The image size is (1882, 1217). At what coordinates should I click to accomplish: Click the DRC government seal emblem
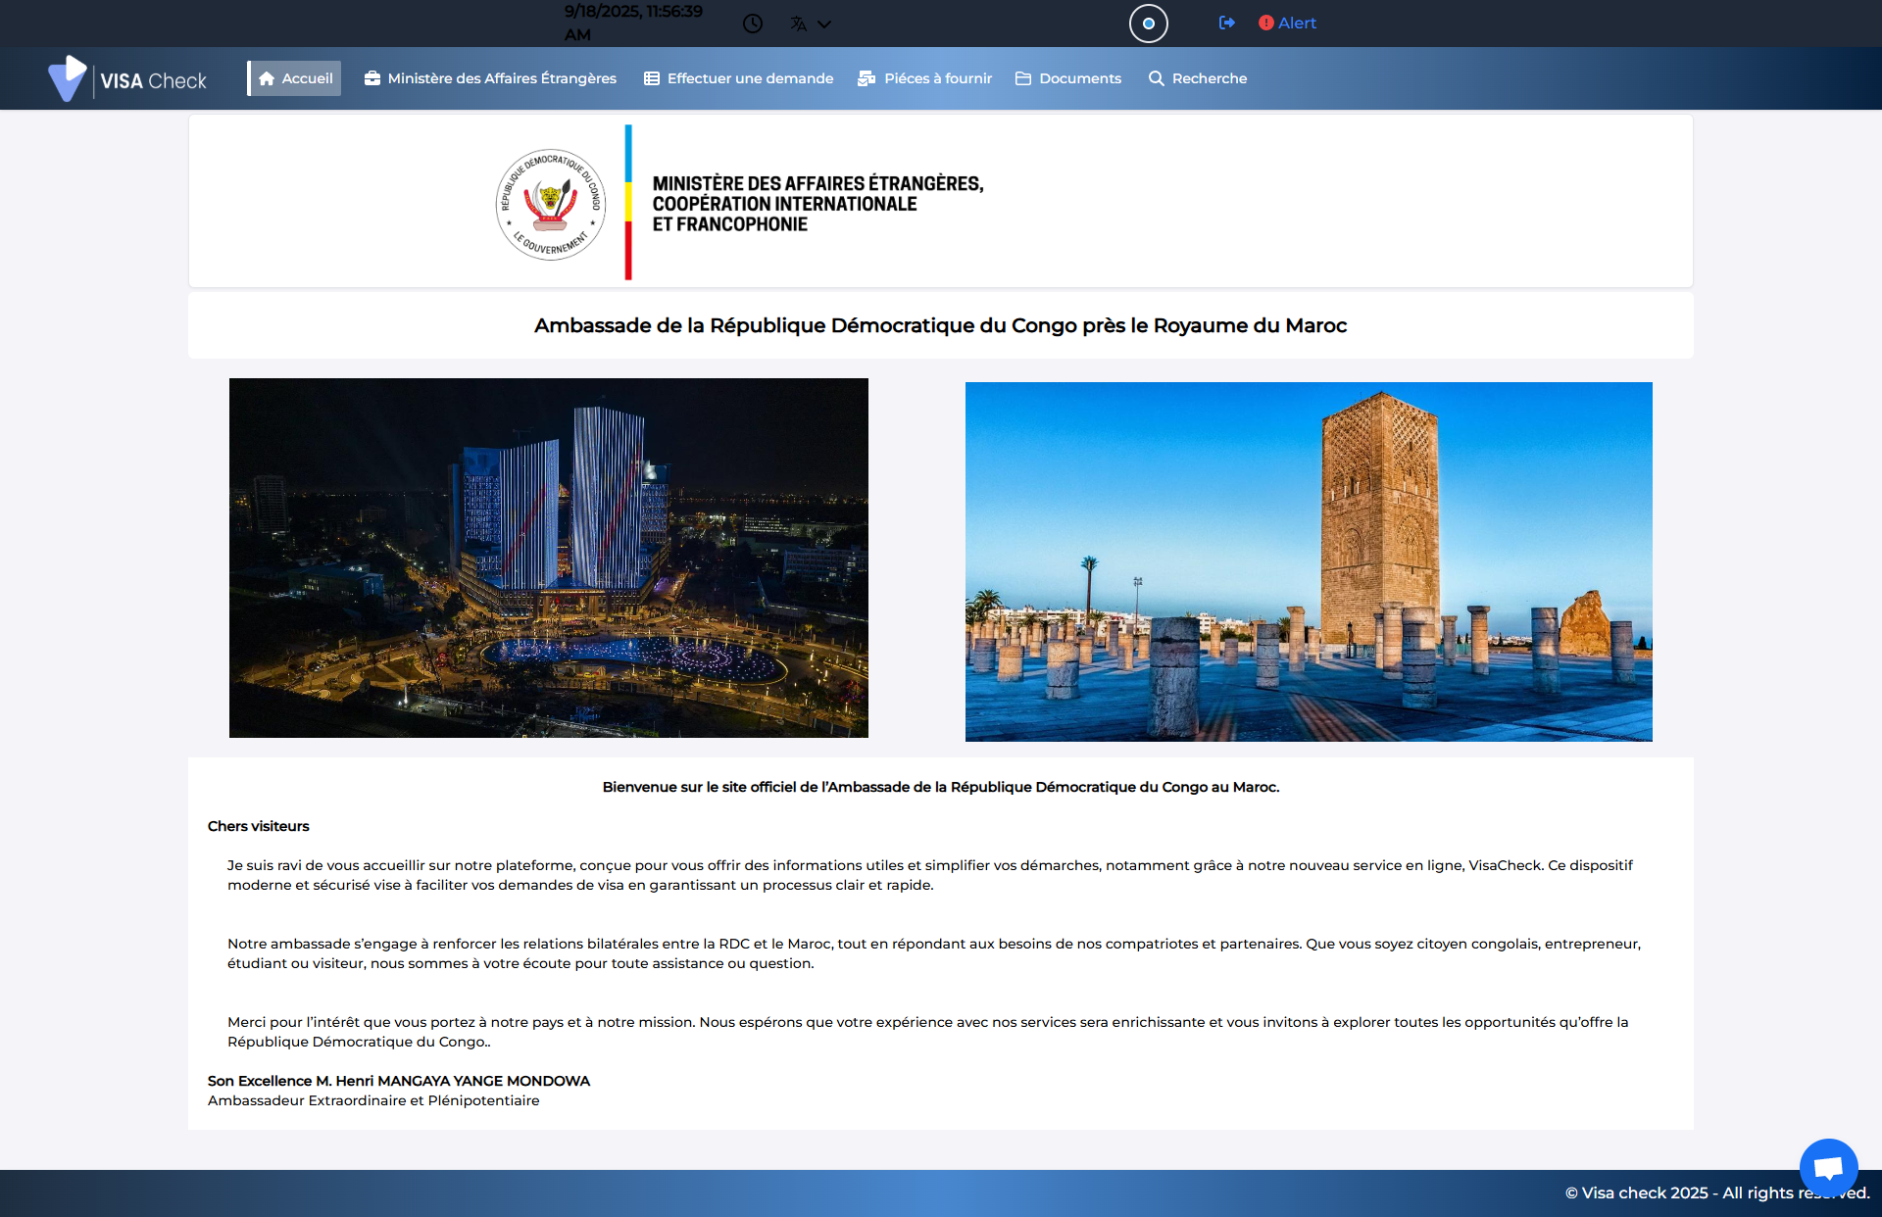[x=551, y=204]
